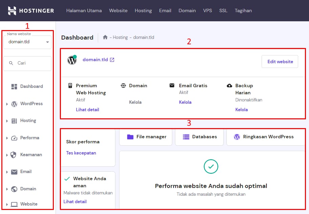Click Lihat detail under Website Anda aman

tap(75, 201)
